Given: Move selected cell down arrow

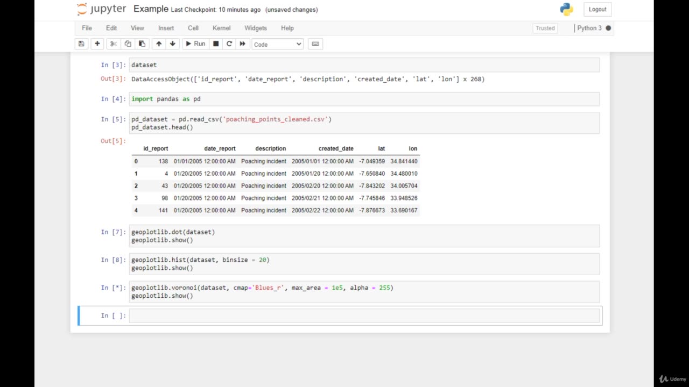Looking at the screenshot, I should [173, 44].
